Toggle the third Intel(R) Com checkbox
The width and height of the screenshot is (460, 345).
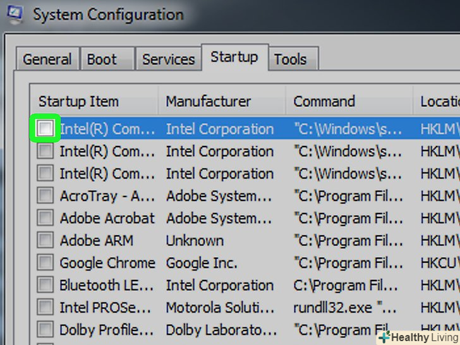click(x=45, y=174)
